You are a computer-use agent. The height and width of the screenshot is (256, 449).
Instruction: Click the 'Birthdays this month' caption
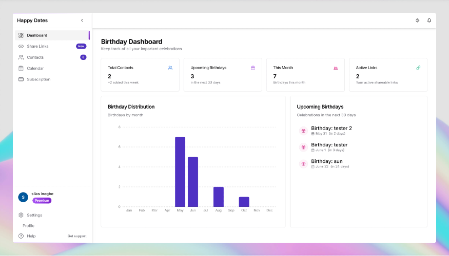tap(289, 82)
